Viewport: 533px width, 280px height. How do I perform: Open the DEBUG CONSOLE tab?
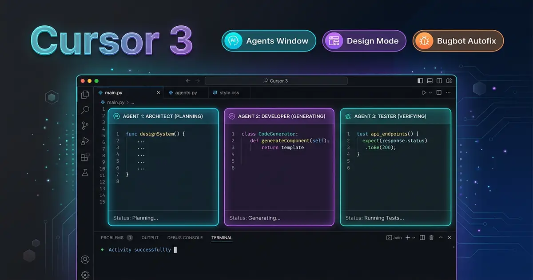(185, 238)
